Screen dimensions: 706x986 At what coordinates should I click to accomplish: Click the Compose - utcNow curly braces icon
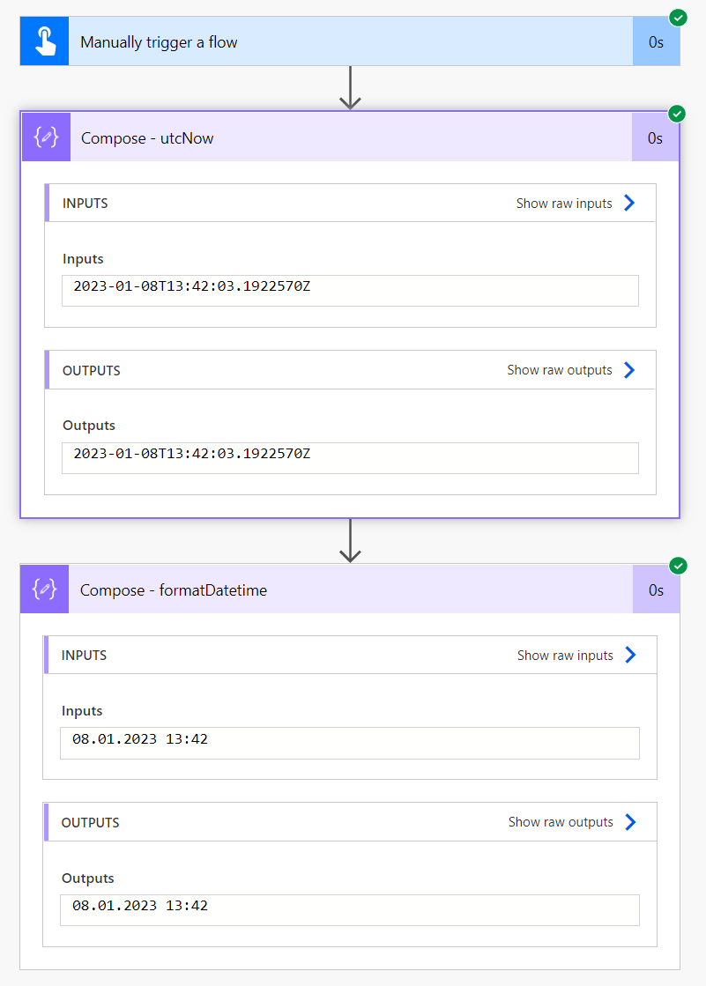tap(46, 137)
